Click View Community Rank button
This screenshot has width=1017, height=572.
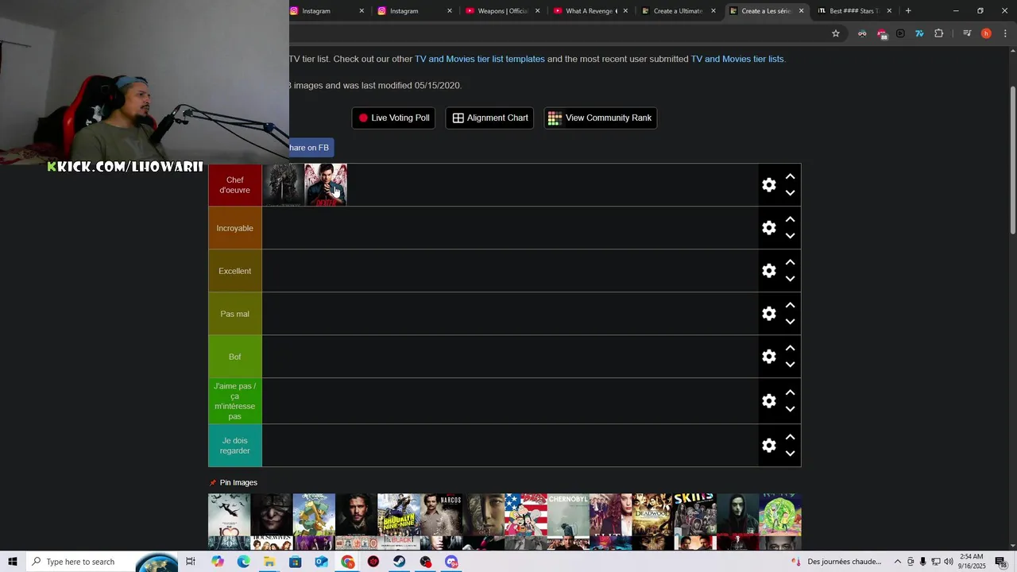point(600,118)
